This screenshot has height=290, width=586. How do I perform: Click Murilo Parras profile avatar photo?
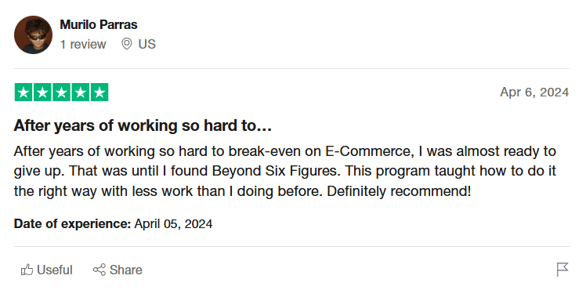tap(33, 34)
